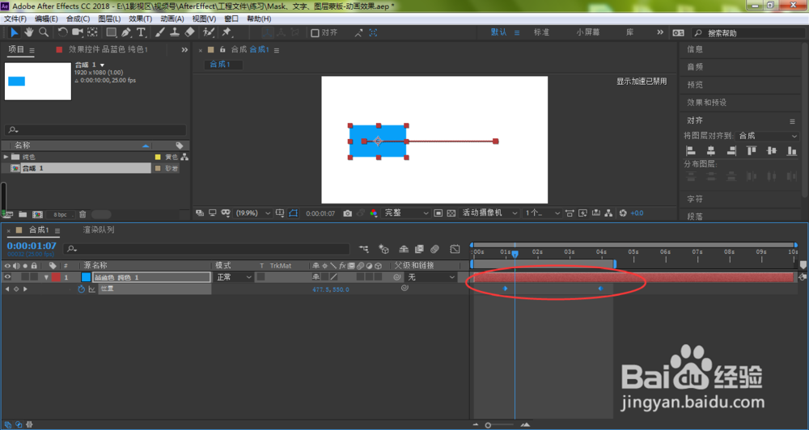
Task: Click align left edges icon
Action: (691, 150)
